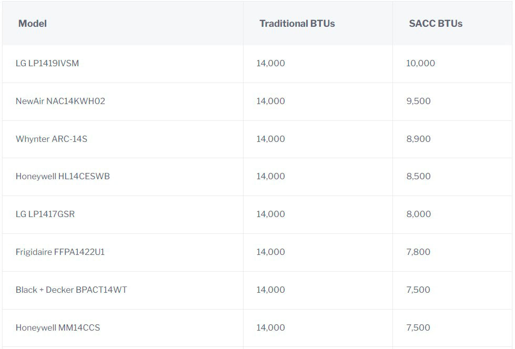Click the 10,000 SACC BTUs value
Viewport: 515px width, 349px height.
coord(420,63)
